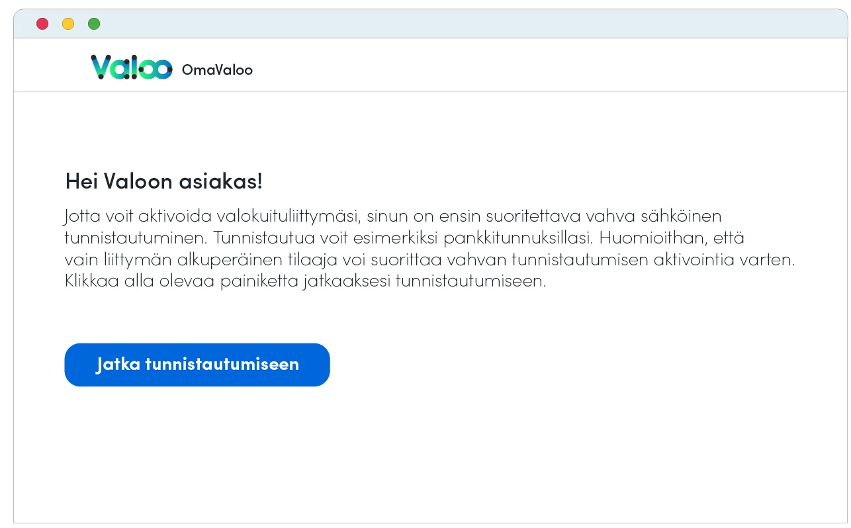
Task: Click the 'Hei Valoon asiakas!' heading
Action: [163, 181]
